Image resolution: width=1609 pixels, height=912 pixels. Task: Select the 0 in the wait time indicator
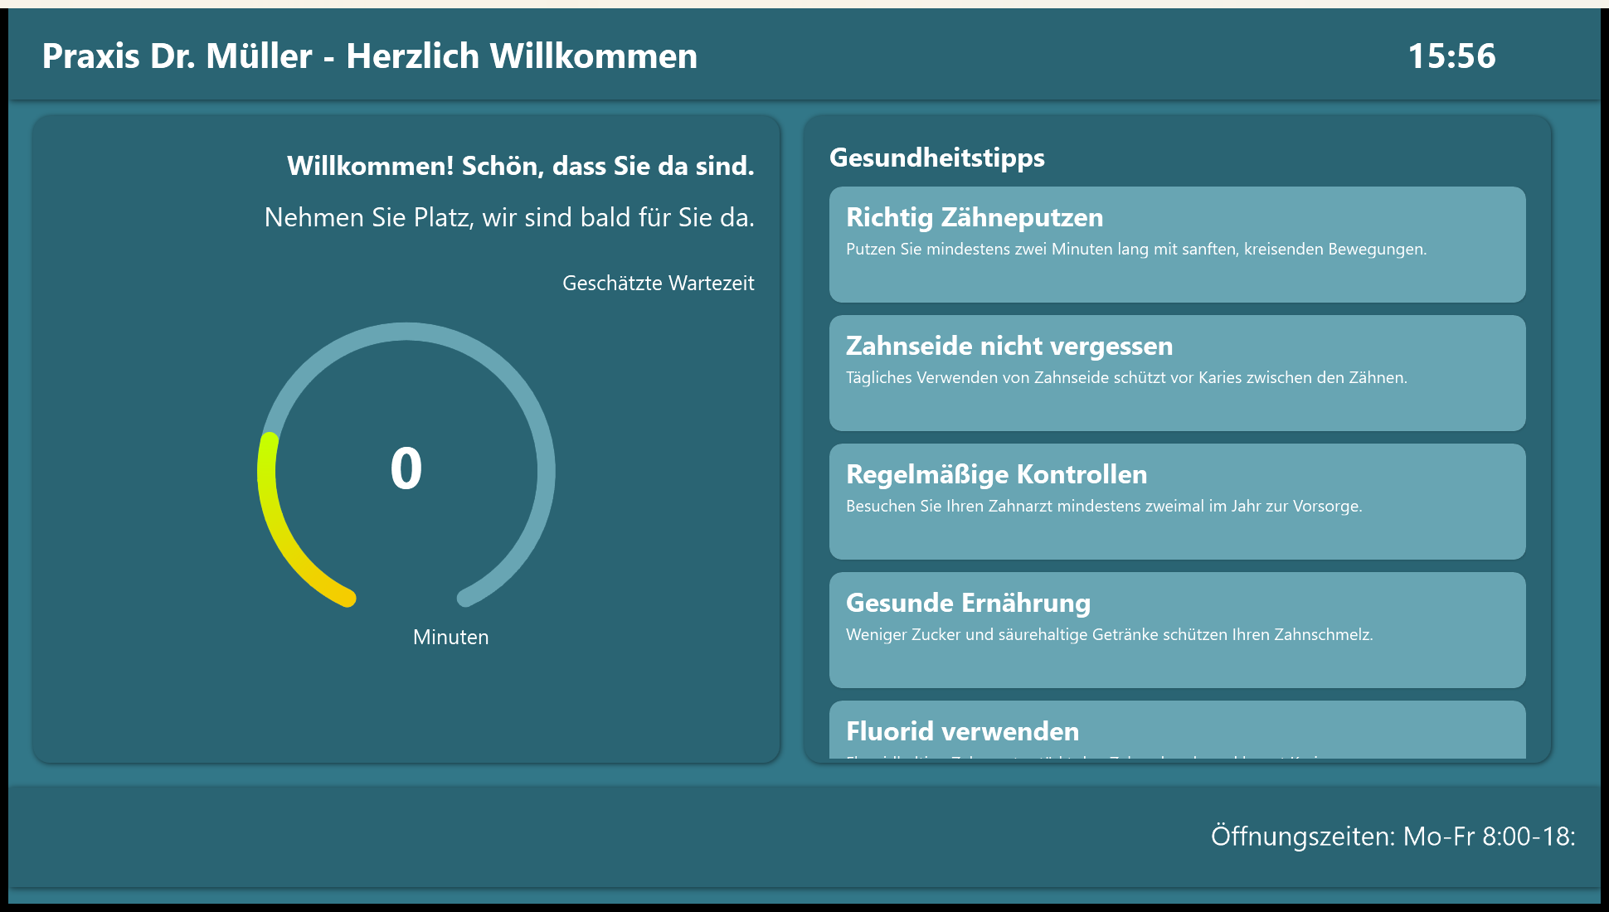click(406, 470)
